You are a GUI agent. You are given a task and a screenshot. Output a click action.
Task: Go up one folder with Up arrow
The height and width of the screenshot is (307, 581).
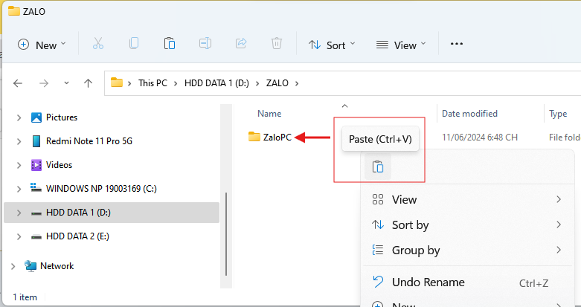(88, 83)
